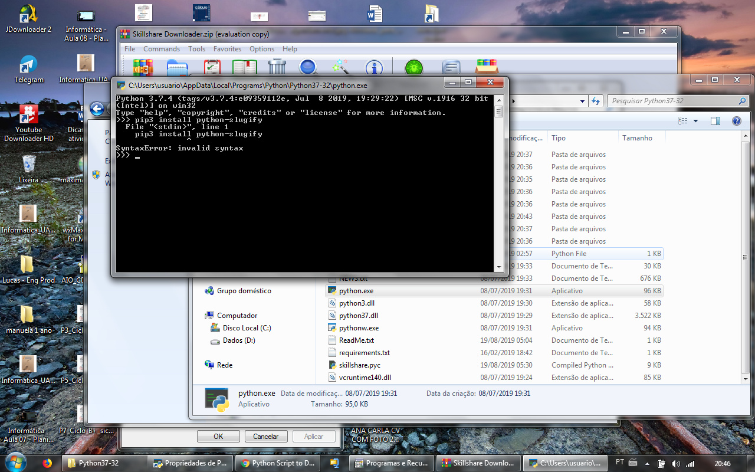This screenshot has height=472, width=755.
Task: Click WinRAR VirusScan green bug icon
Action: coord(414,67)
